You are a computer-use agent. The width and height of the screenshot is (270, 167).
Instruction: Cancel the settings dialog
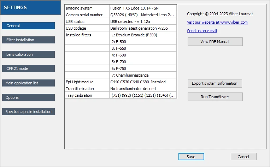point(243,157)
